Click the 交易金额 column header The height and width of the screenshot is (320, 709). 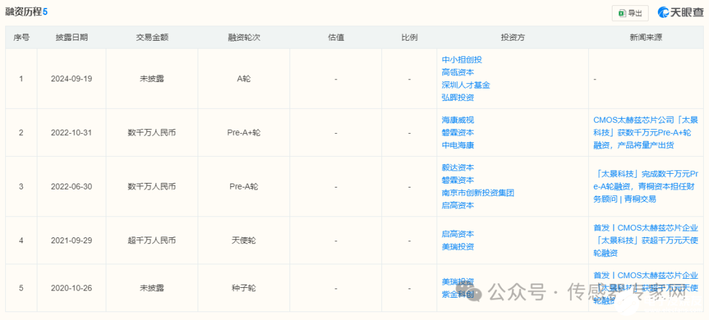click(x=152, y=37)
